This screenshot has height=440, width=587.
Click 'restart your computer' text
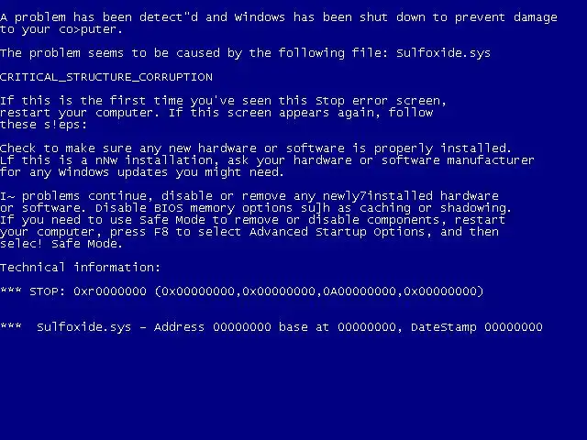tap(76, 113)
